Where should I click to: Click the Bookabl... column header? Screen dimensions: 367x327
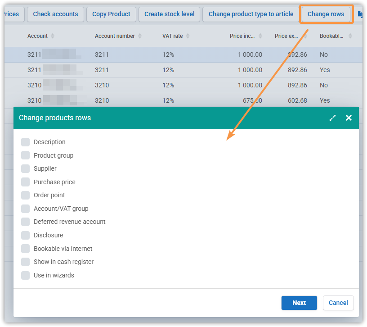331,36
